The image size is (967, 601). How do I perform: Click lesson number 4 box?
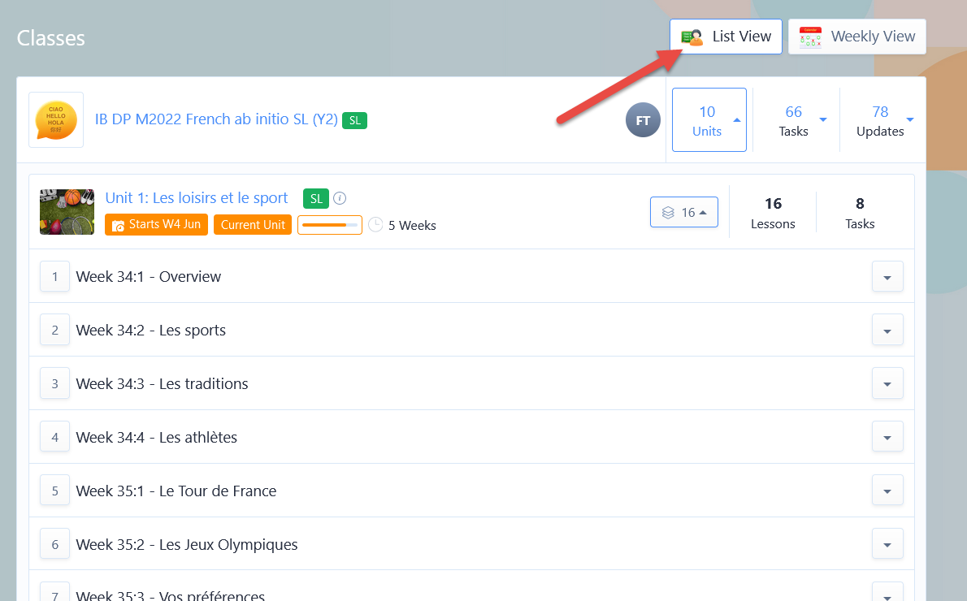point(55,437)
